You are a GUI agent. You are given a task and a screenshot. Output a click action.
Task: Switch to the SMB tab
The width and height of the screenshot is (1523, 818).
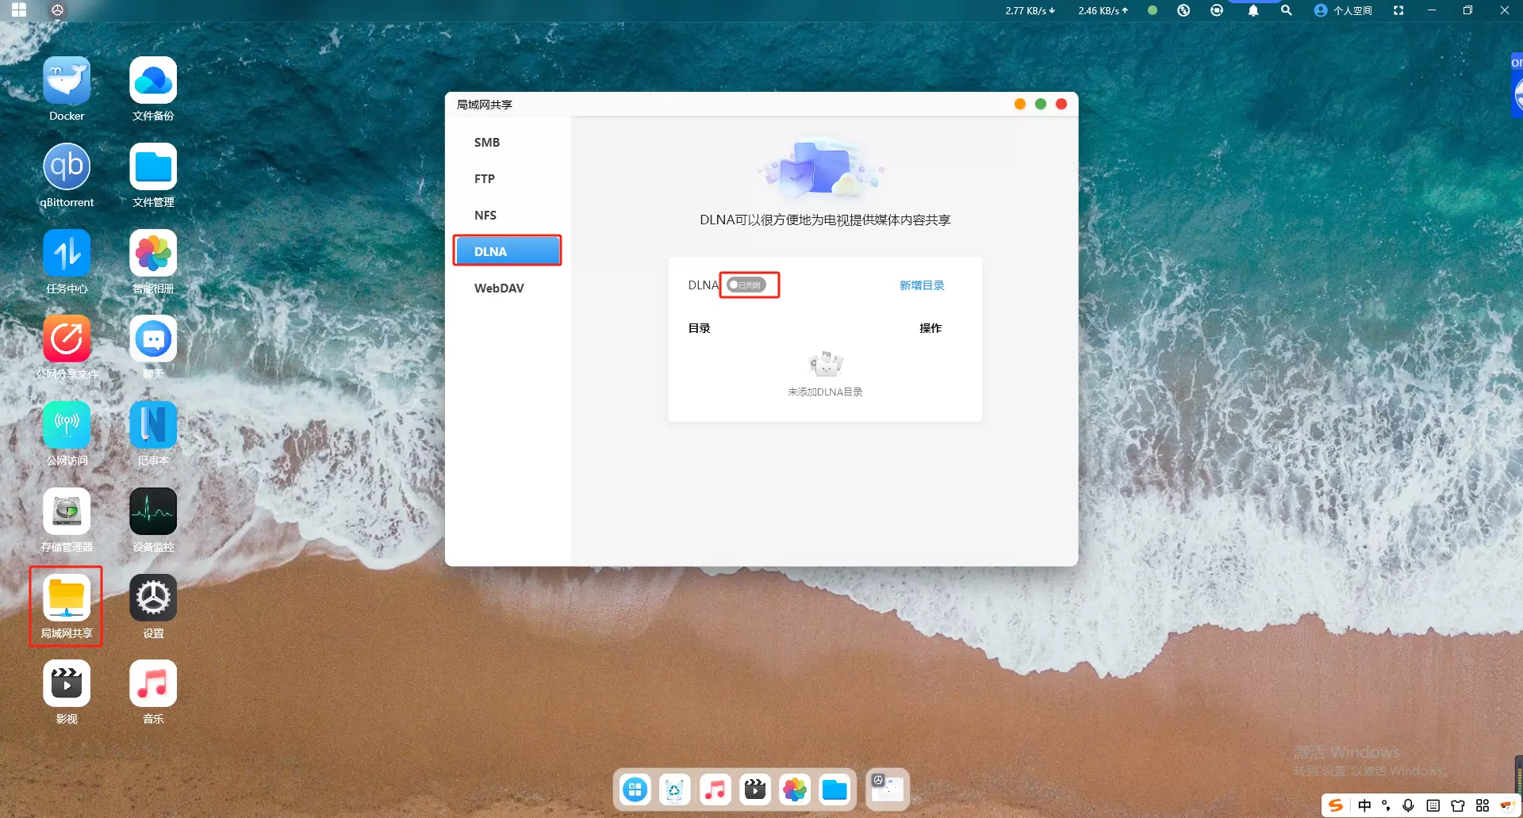point(487,143)
